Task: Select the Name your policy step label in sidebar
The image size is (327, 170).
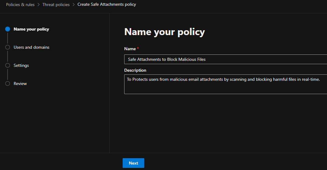Action: (31, 29)
